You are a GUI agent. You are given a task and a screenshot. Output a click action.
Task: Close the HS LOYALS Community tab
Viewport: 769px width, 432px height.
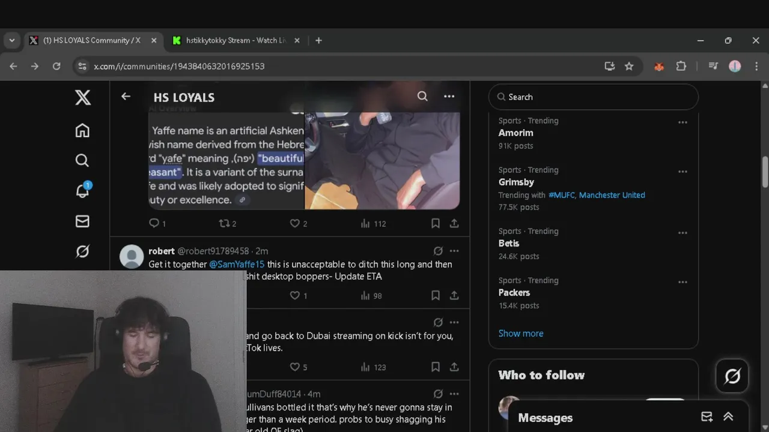click(x=154, y=40)
